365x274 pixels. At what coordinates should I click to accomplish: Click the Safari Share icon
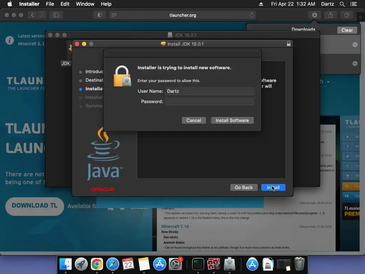(330, 15)
